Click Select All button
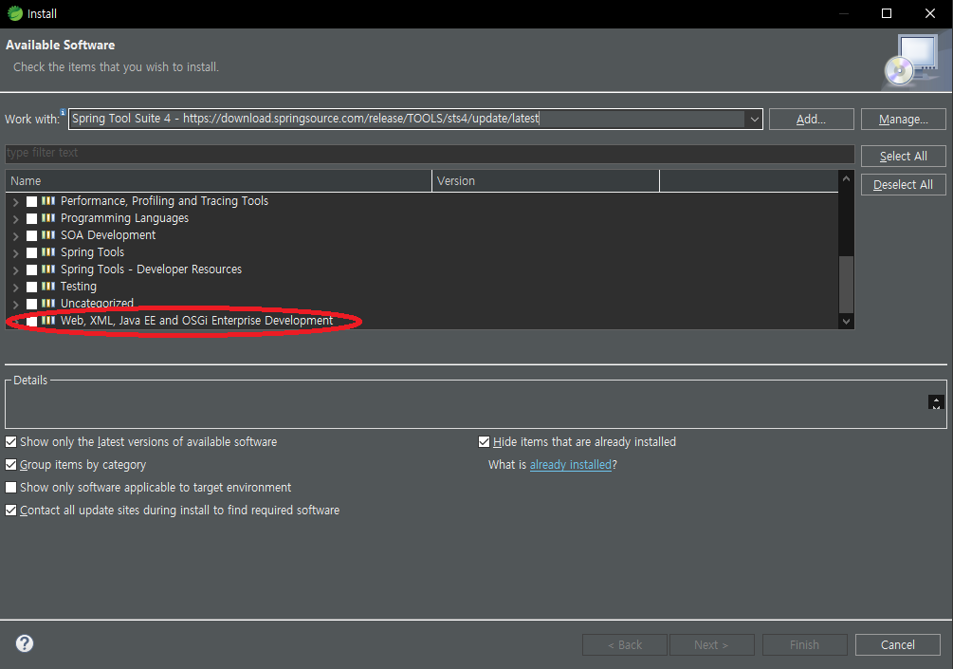The image size is (953, 669). (903, 157)
